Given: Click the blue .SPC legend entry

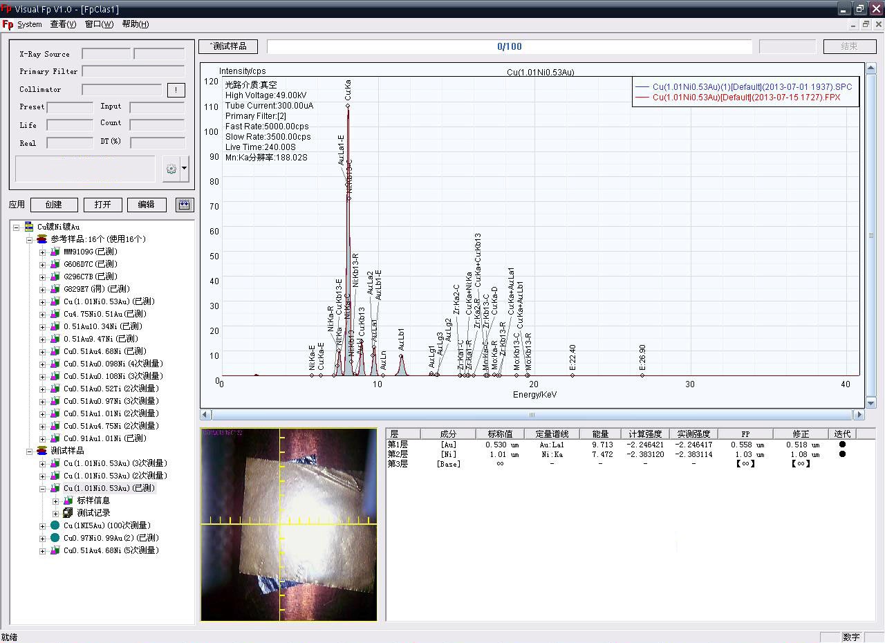Looking at the screenshot, I should pos(744,87).
